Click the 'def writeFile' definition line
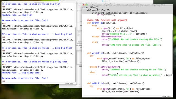The height and width of the screenshot is (99, 176). pyautogui.click(x=116, y=53)
